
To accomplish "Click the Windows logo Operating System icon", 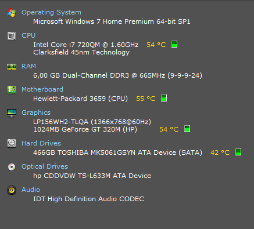I will [x=12, y=13].
